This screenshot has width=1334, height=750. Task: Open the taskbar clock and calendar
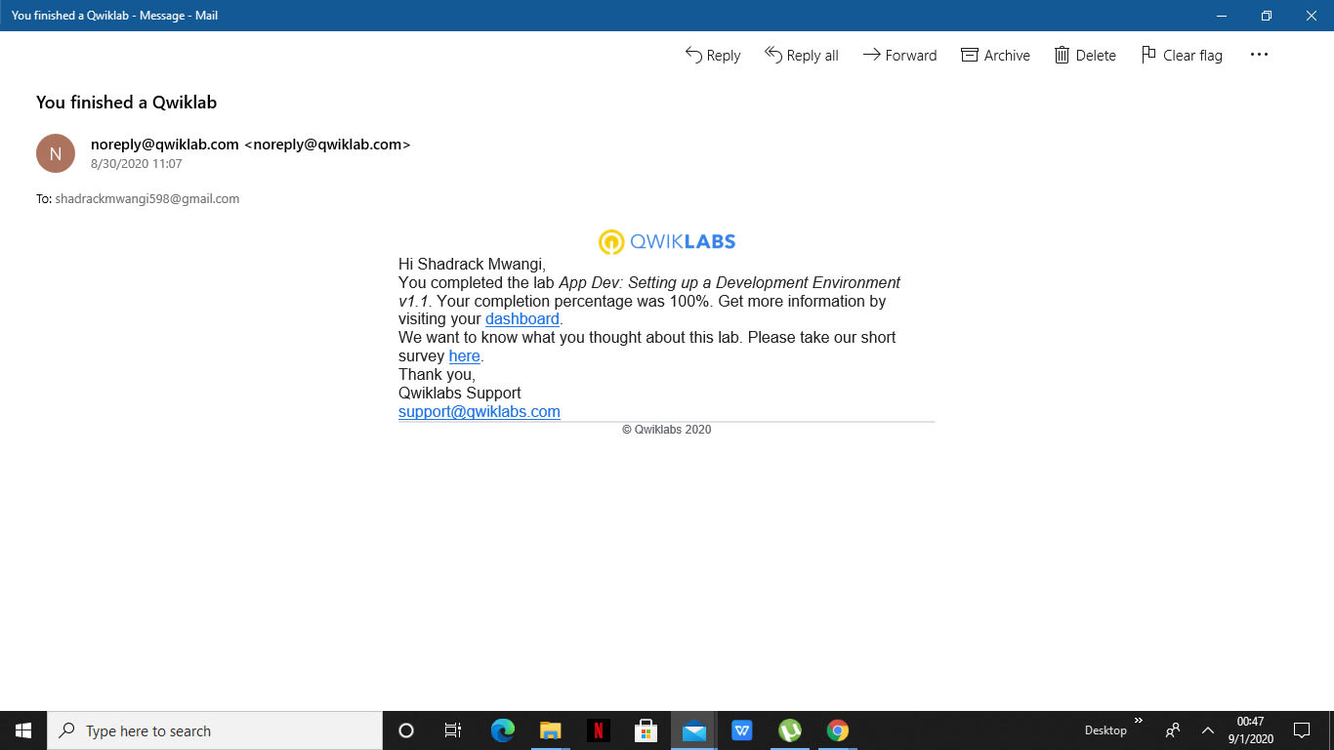point(1251,730)
